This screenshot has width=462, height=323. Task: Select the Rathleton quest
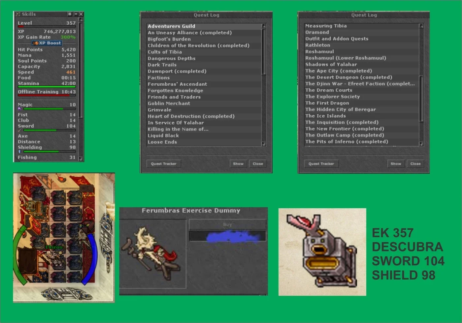(362, 45)
